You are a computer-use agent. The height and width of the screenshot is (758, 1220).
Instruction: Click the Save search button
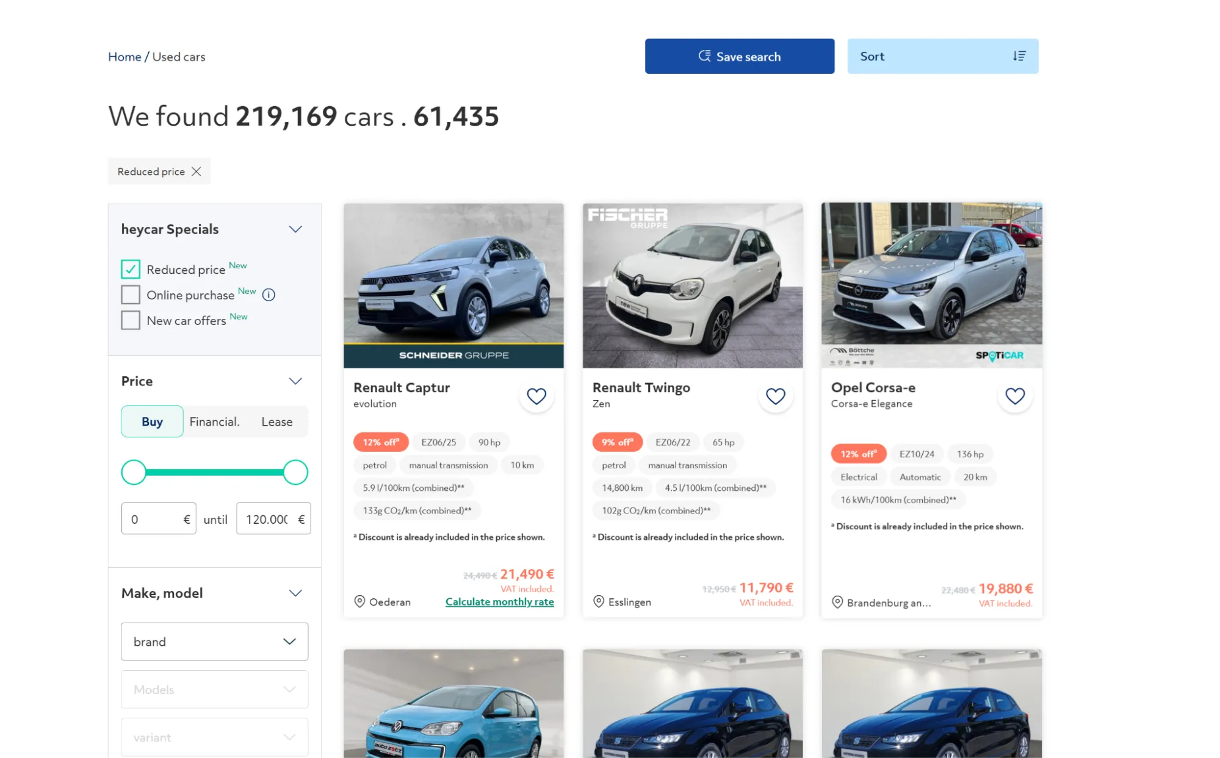coord(739,56)
